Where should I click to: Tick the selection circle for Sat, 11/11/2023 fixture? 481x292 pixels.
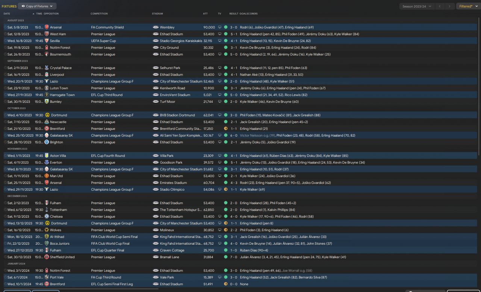[5, 176]
